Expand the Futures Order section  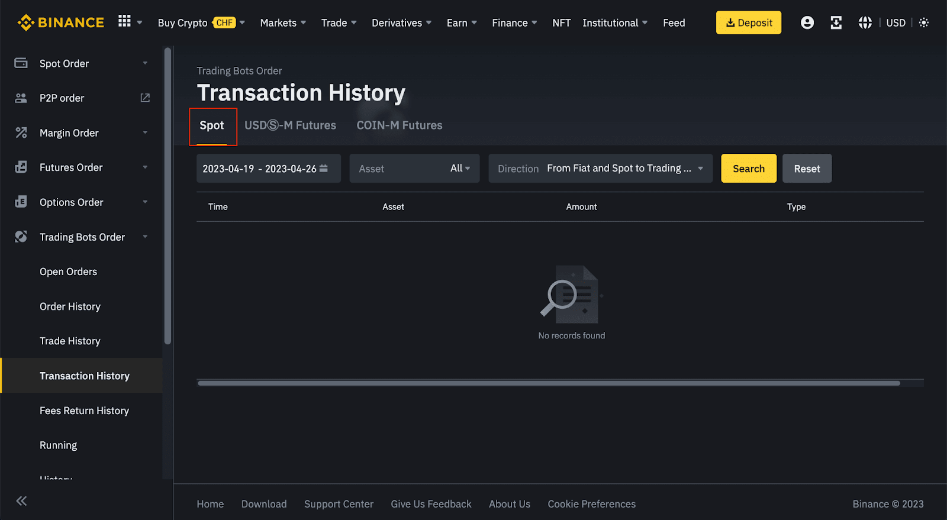click(145, 167)
